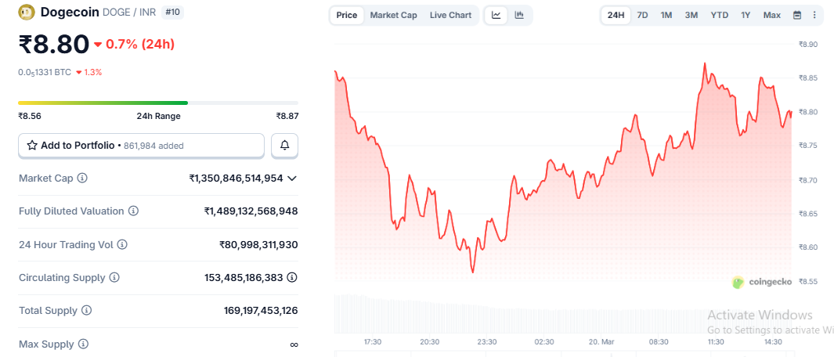Open Fully Diluted Valuation info icon
This screenshot has height=357, width=834.
tap(133, 211)
